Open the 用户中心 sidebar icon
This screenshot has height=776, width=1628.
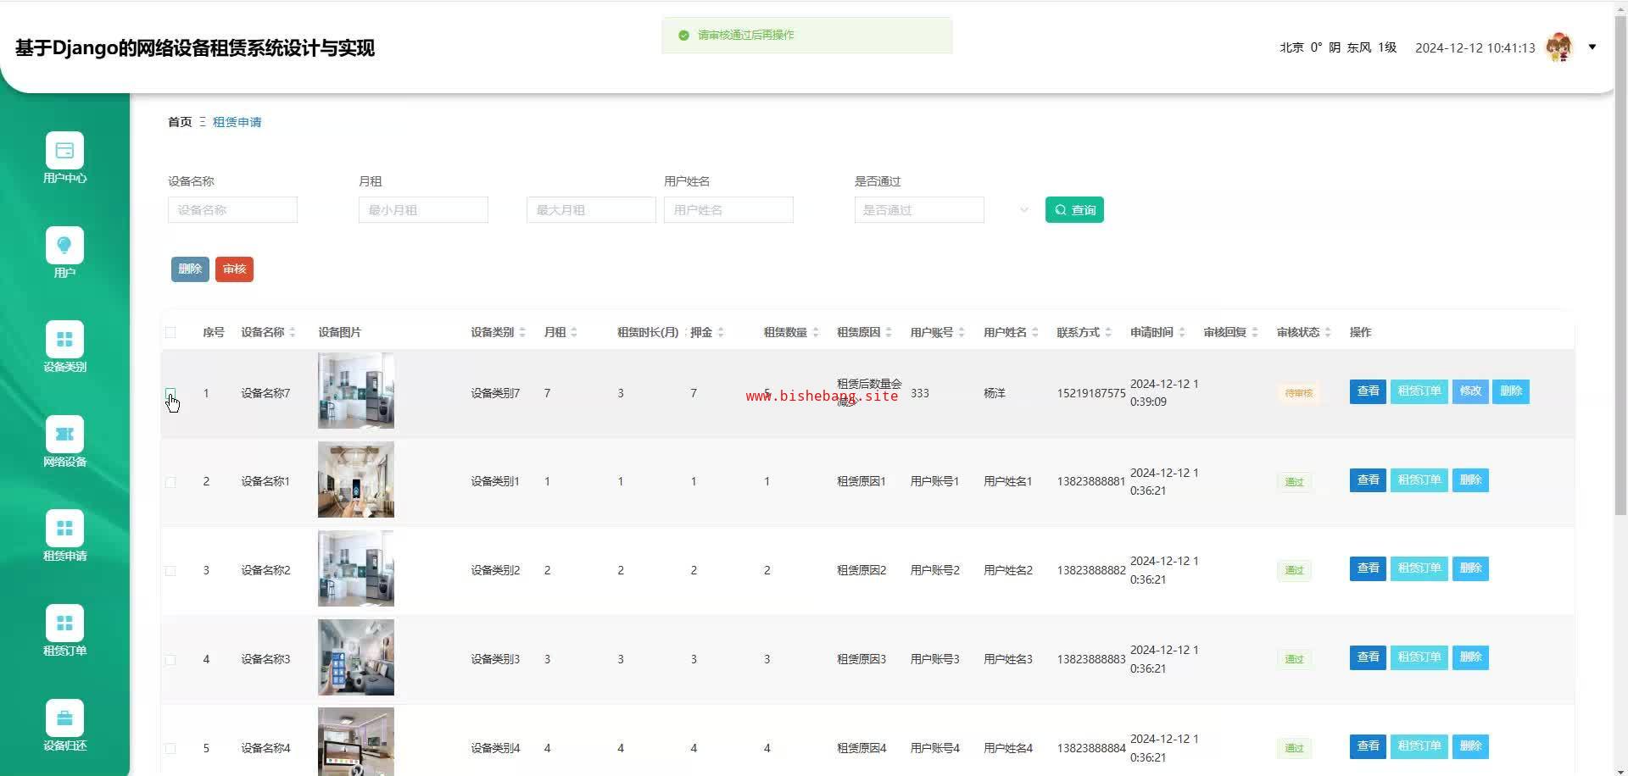(64, 151)
